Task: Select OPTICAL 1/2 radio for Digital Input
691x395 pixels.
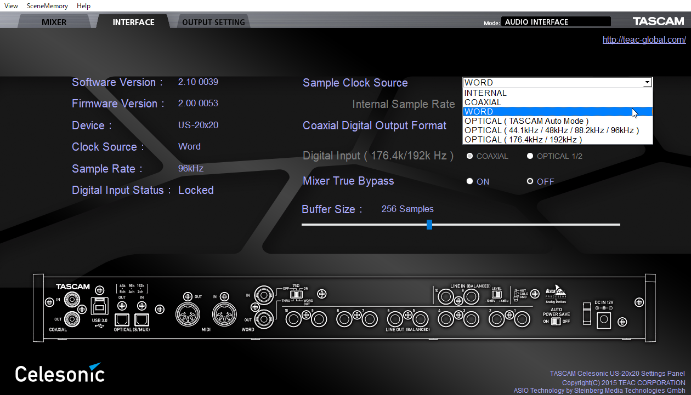Action: [x=530, y=156]
